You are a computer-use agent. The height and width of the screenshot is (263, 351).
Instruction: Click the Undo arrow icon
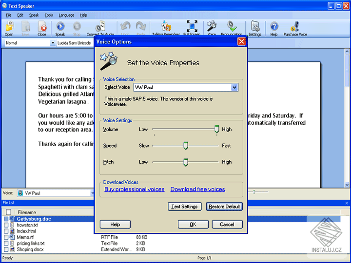tap(125, 28)
